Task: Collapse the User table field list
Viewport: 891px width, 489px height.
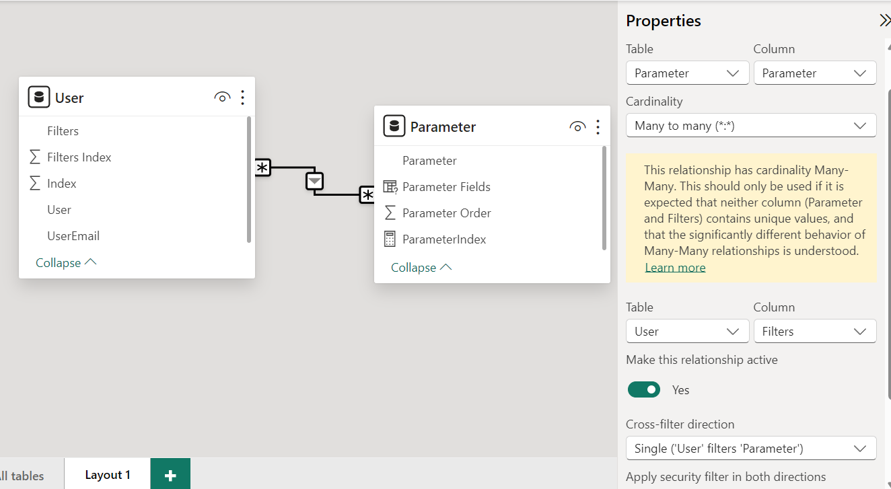Action: coord(66,262)
